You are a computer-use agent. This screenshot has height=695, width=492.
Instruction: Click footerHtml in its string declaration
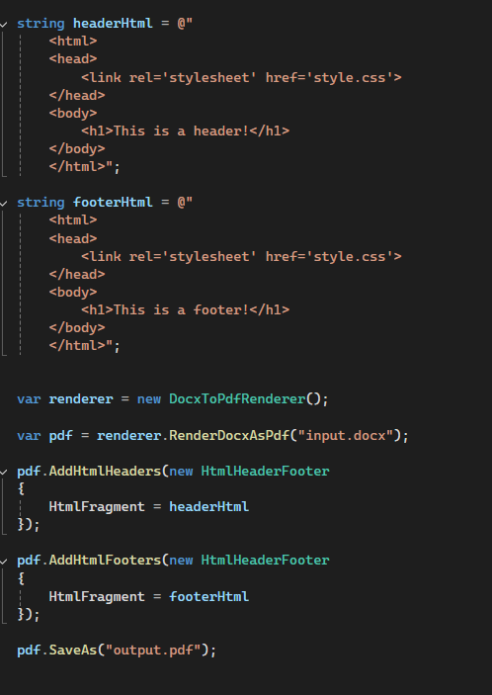[x=113, y=203]
